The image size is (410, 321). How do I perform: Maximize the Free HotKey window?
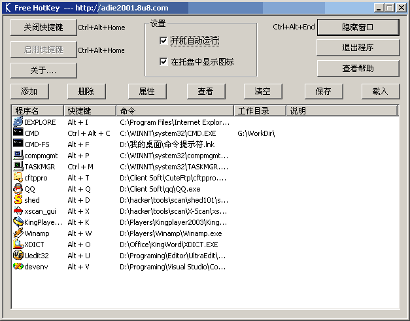[389, 8]
